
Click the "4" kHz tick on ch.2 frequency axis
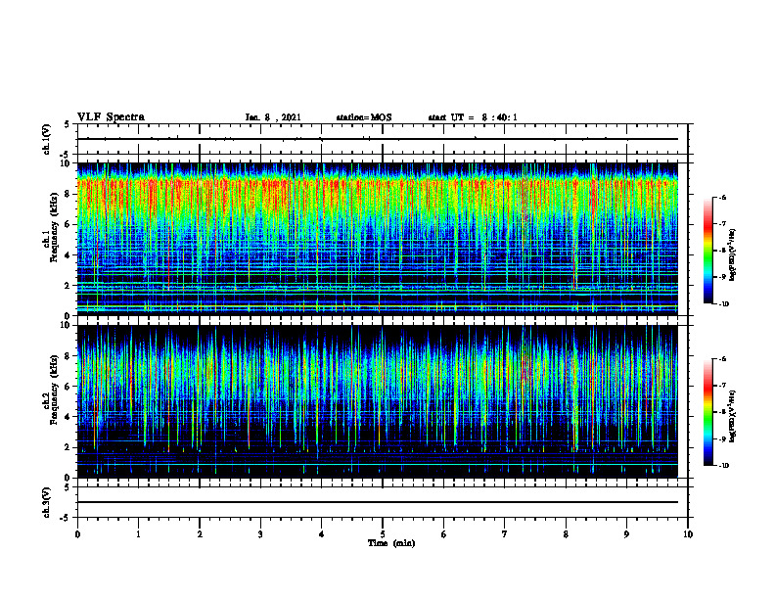point(68,417)
